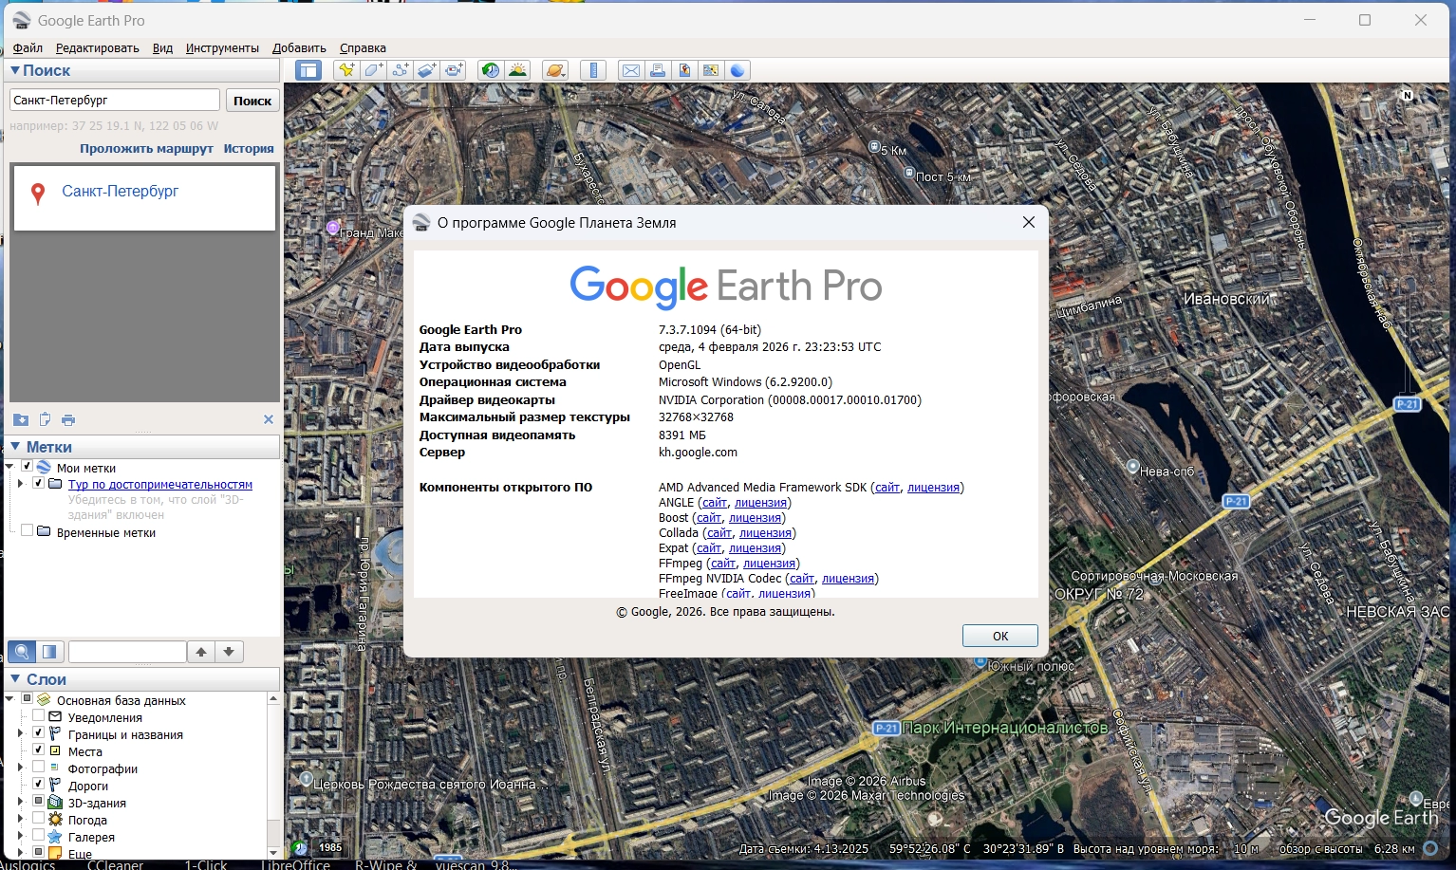Uncheck the Места layer checkbox
1456x870 pixels.
coord(38,751)
